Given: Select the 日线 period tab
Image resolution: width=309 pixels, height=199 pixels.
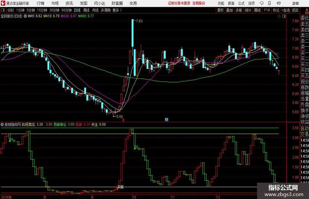Looking at the screenshot, I should (77, 10).
